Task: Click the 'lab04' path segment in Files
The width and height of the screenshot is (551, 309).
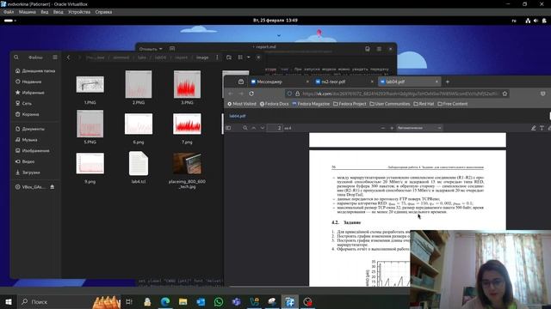Action: 160,58
